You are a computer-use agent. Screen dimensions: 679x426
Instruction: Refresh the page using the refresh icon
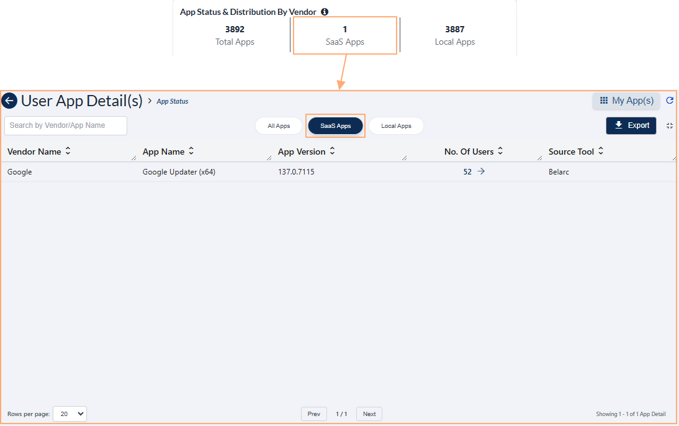(x=670, y=101)
